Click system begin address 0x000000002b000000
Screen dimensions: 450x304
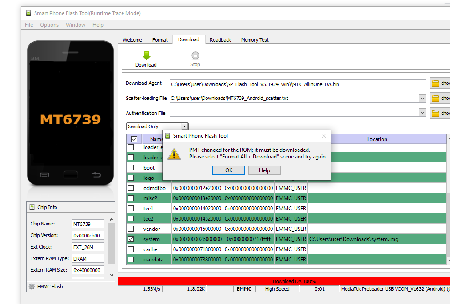(x=197, y=239)
